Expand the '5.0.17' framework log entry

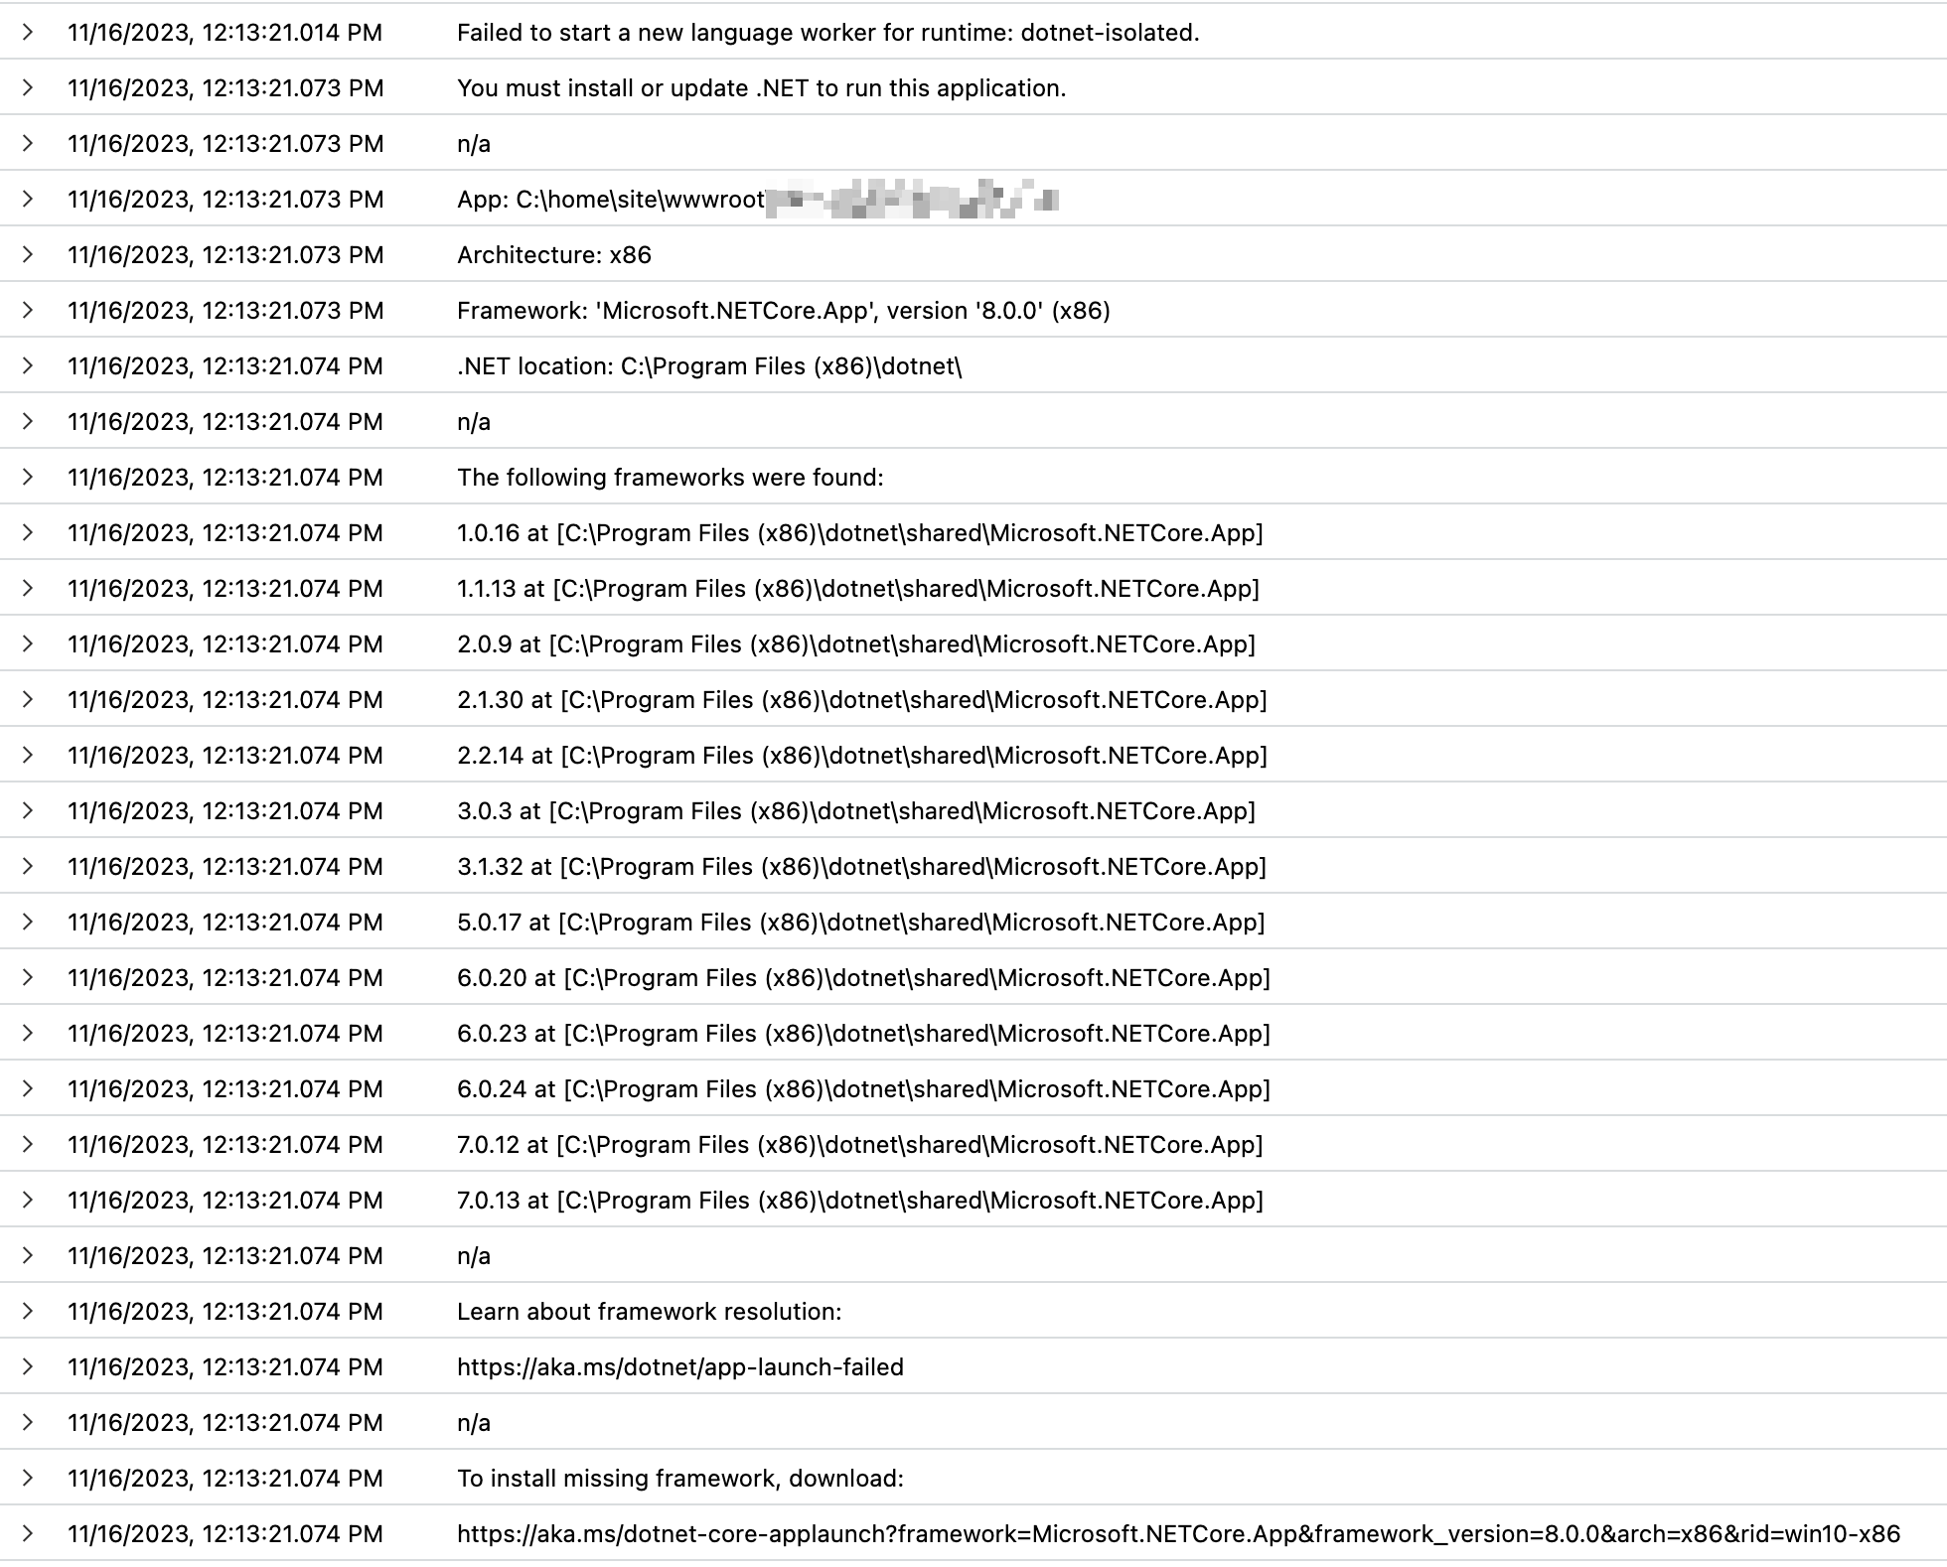pos(27,923)
